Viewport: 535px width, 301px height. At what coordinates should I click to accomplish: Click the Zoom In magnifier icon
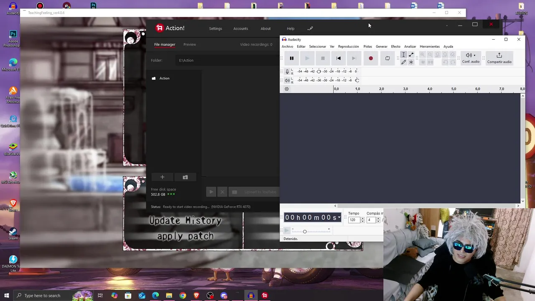423,55
